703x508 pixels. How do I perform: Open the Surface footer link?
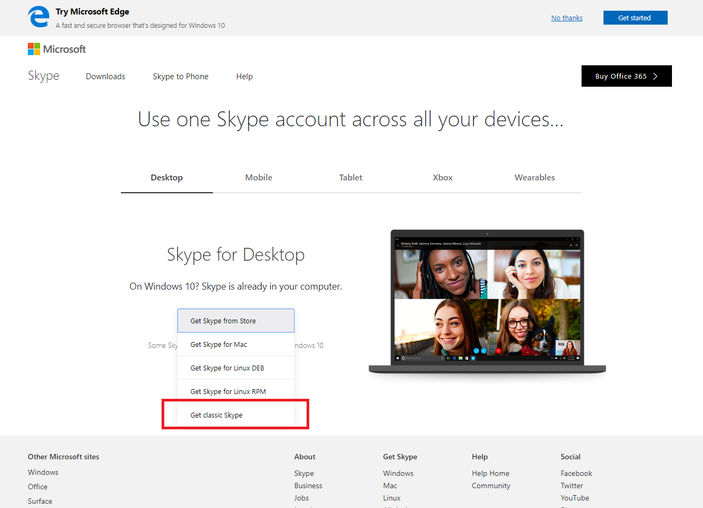[x=40, y=501]
